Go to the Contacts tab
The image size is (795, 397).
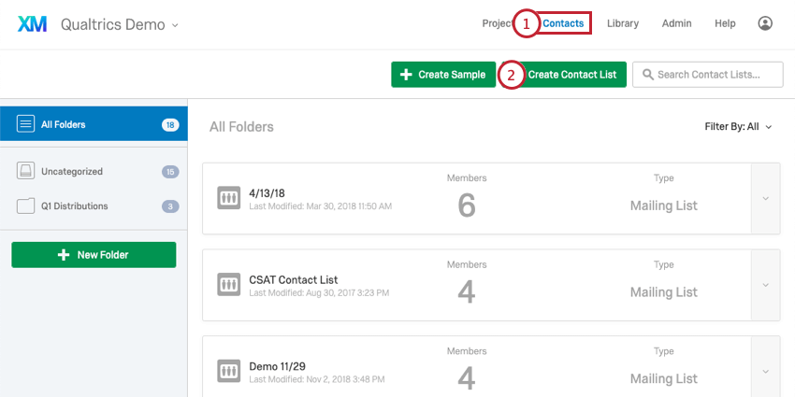click(563, 23)
